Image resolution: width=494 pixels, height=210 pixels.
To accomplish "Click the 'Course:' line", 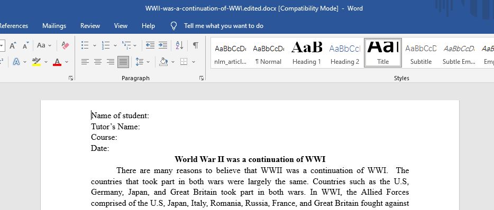I will (104, 137).
